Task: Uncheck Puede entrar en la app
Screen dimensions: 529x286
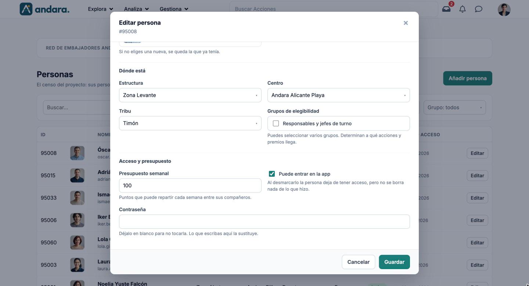Action: coord(272,174)
